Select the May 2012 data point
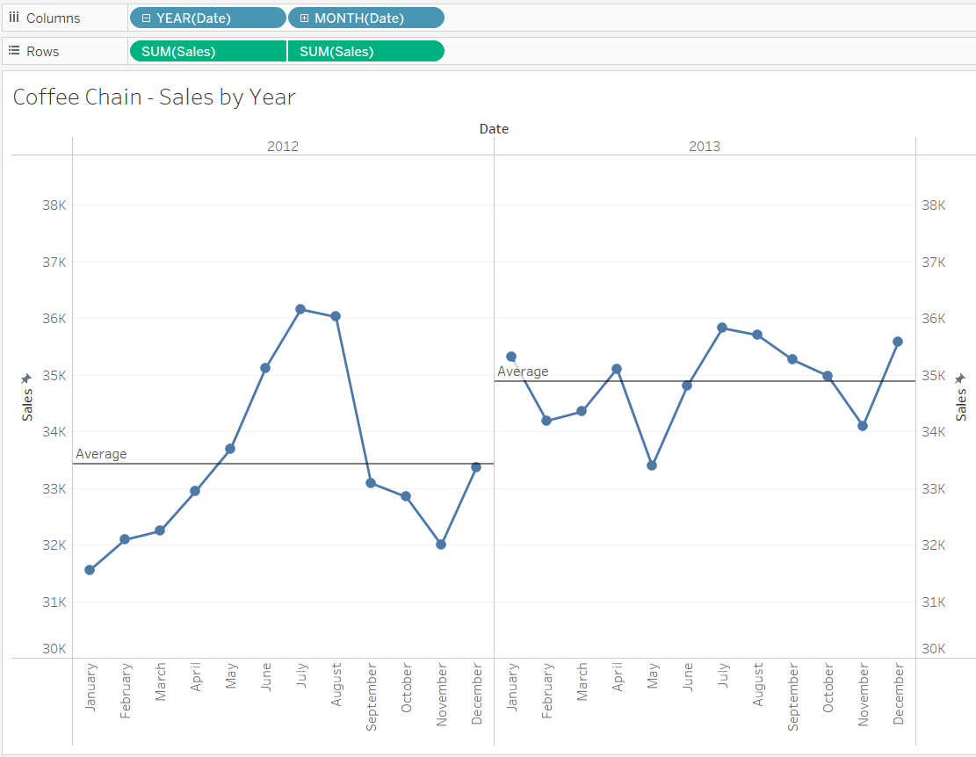This screenshot has width=976, height=757. [230, 449]
